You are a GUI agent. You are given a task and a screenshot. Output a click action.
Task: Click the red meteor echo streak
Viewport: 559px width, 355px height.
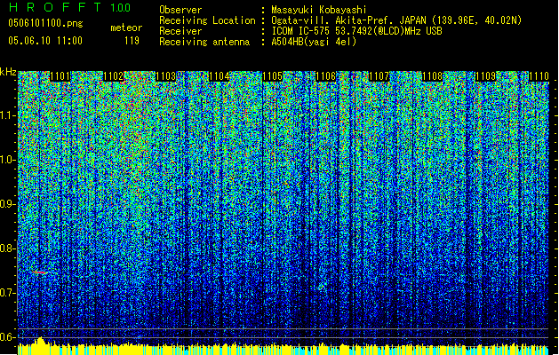click(x=40, y=272)
